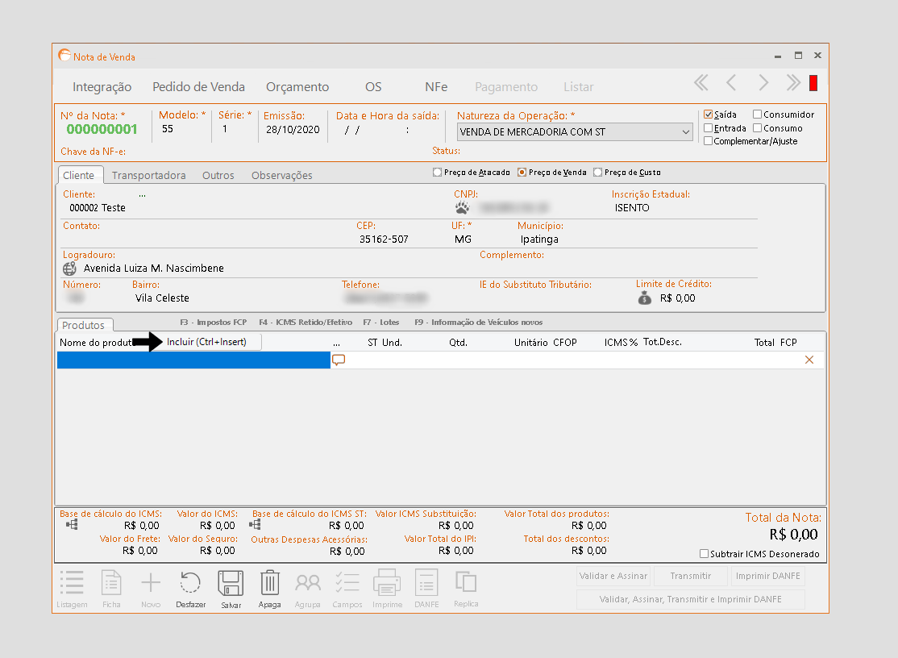Toggle the Subtrair ICMS Desonerado checkbox

tap(705, 554)
